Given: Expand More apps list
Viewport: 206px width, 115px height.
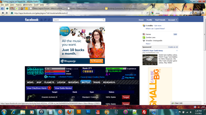Looking at the screenshot, I should [148, 44].
